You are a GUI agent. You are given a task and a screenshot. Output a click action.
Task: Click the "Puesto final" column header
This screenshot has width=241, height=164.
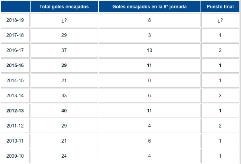(x=220, y=7)
